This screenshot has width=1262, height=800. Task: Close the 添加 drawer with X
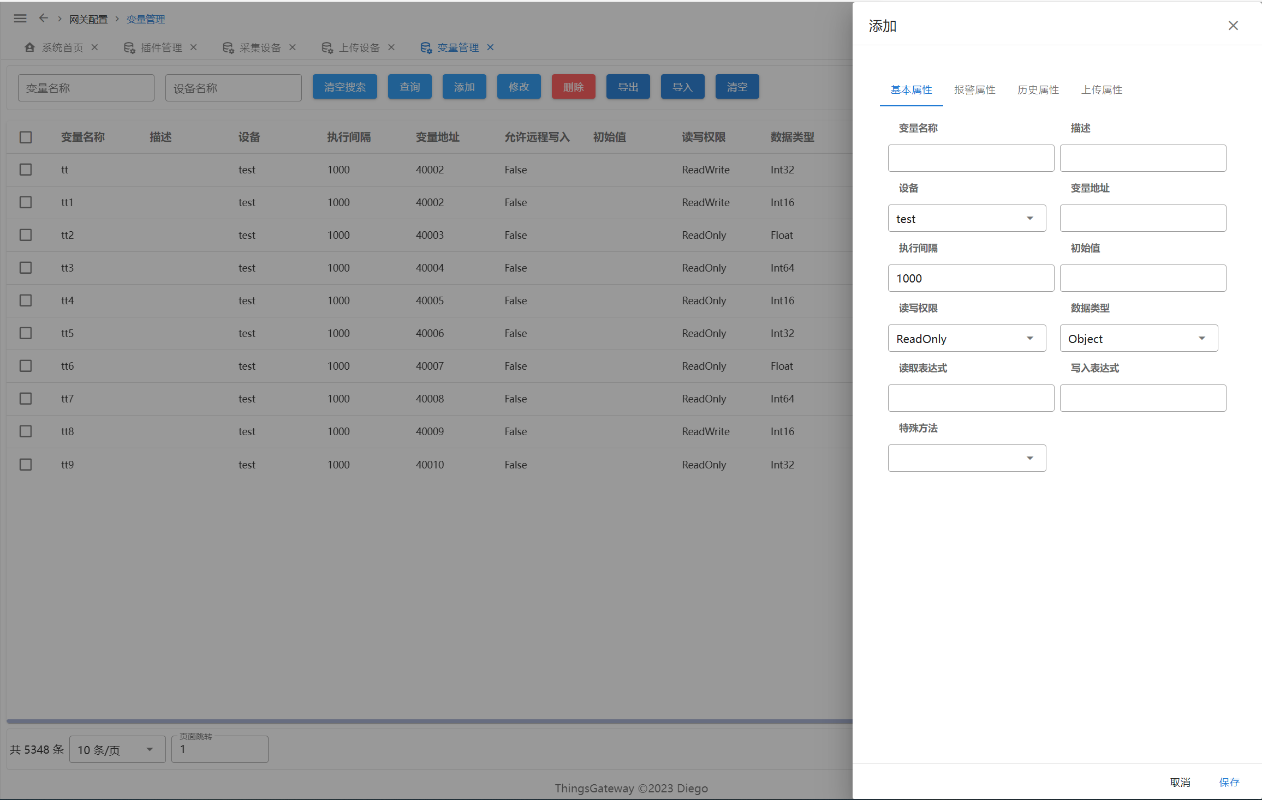1233,26
